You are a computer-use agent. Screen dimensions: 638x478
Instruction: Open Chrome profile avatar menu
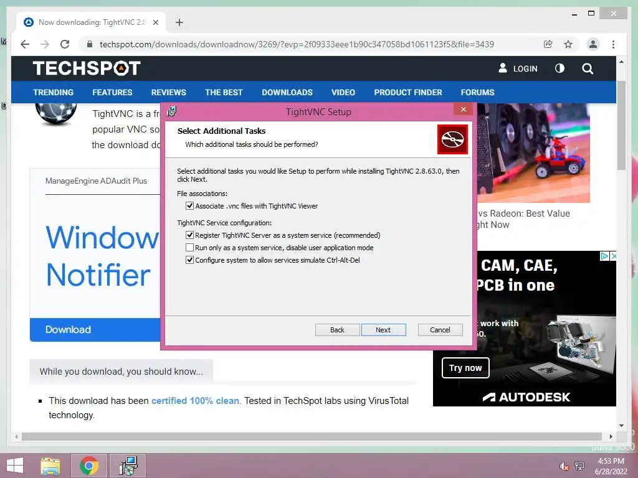tap(593, 44)
